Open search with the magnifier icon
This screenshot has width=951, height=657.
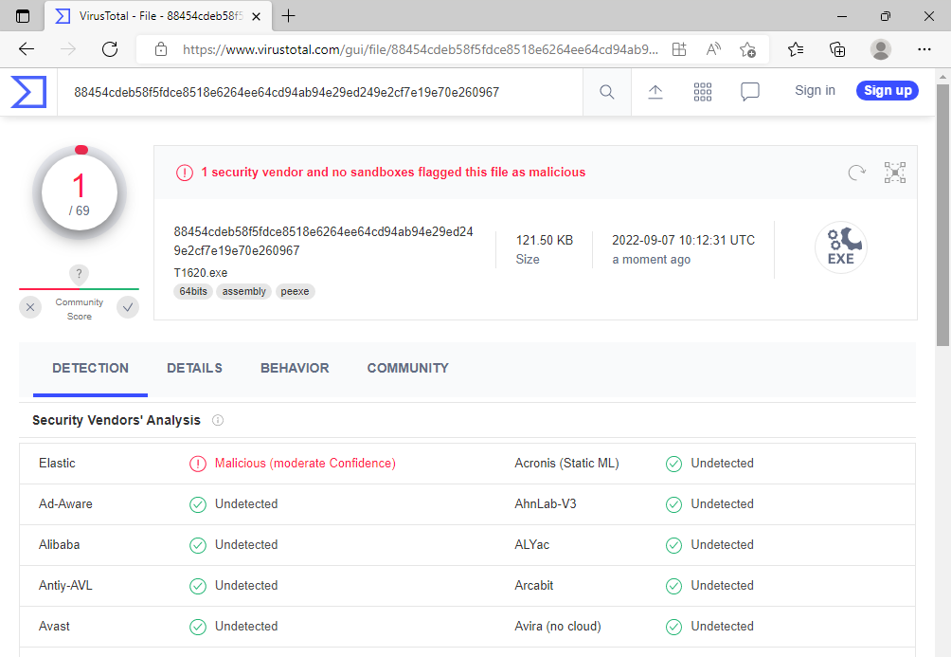click(x=607, y=92)
